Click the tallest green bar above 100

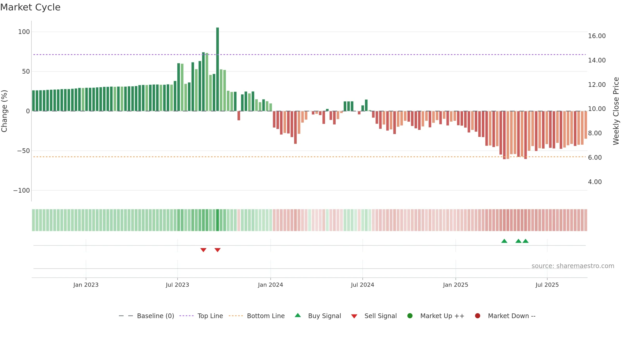pyautogui.click(x=218, y=69)
